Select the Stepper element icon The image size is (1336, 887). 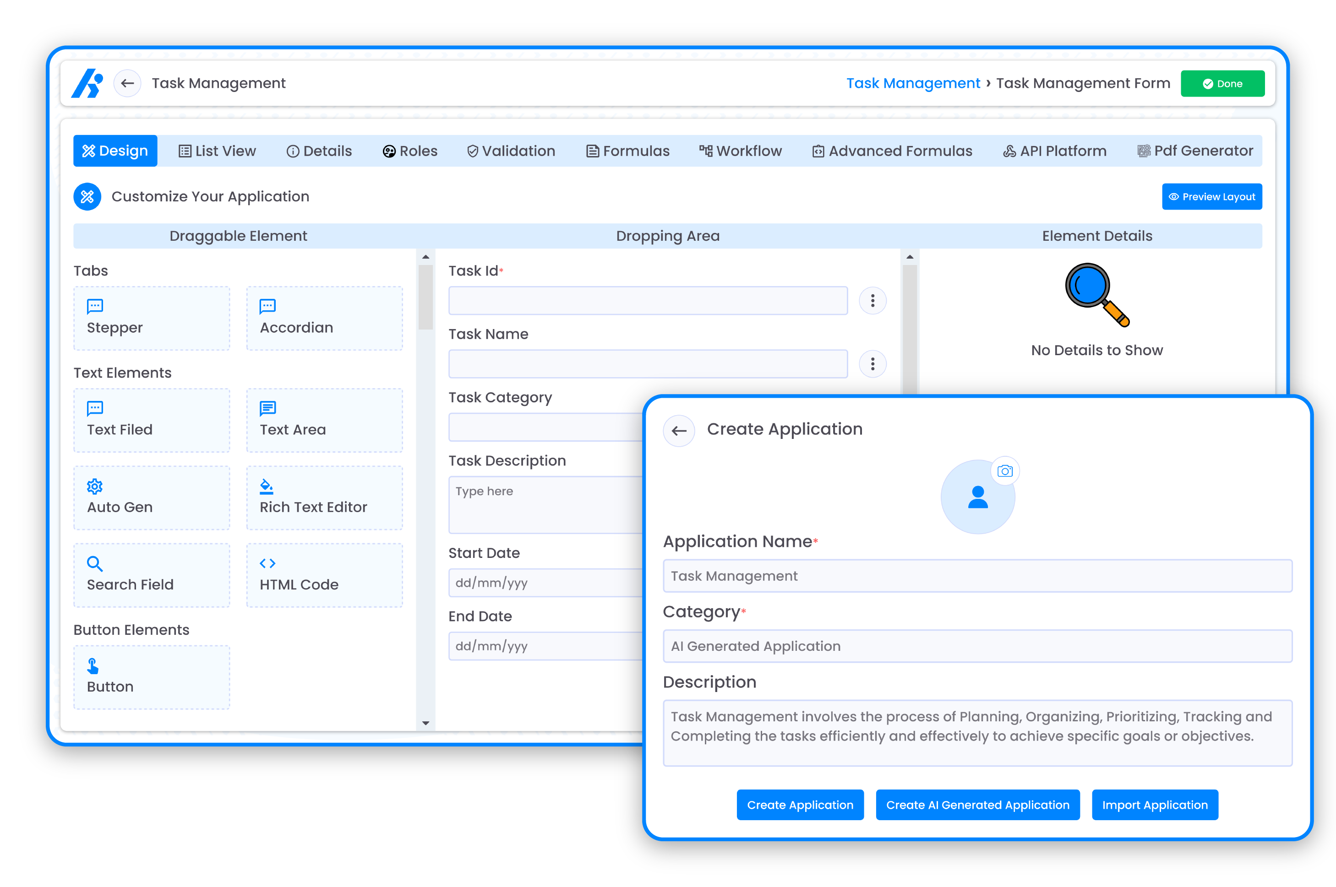pos(94,306)
